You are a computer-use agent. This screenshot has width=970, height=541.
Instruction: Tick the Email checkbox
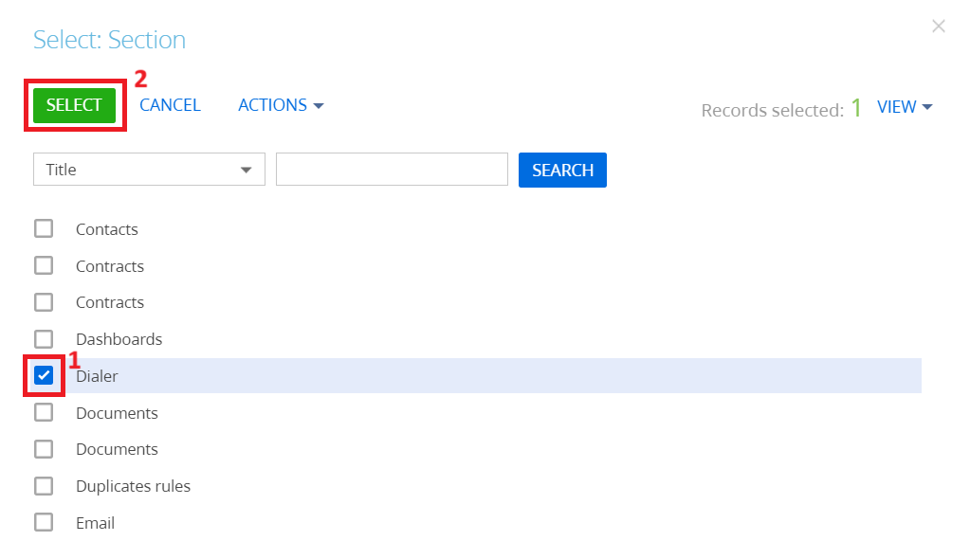click(44, 522)
